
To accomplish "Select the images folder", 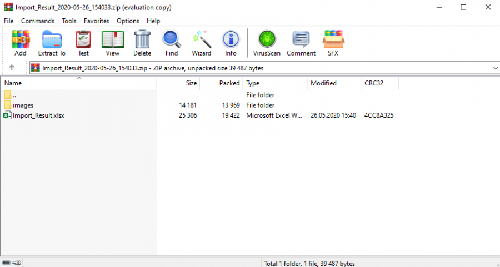I will point(23,105).
